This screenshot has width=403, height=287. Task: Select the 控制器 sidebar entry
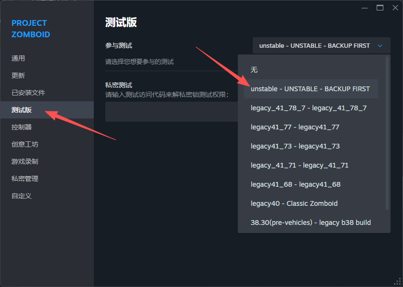[x=22, y=127]
